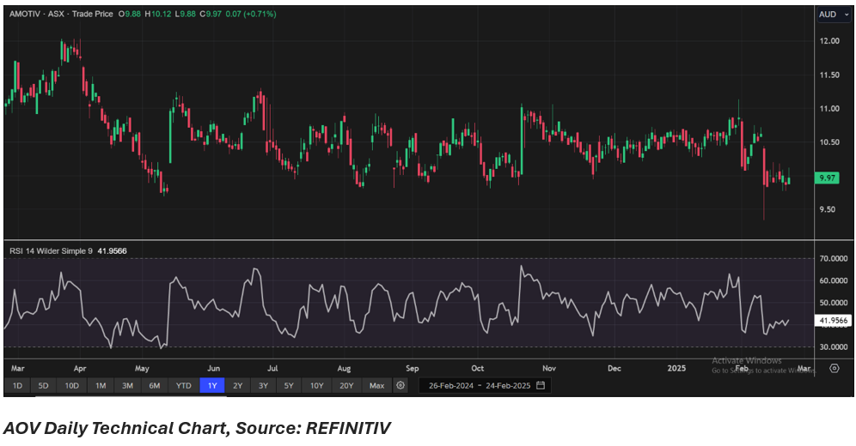Click the 11.50 price axis label
The image size is (856, 446).
(829, 75)
